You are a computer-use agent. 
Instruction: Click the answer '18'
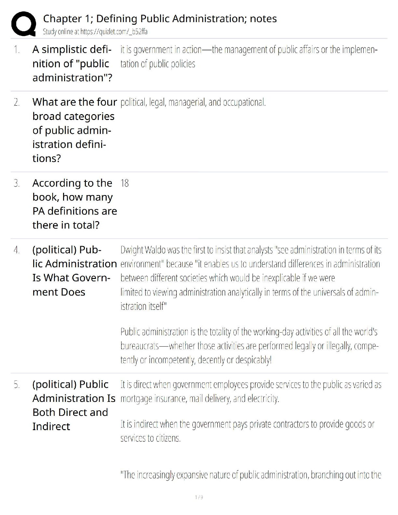click(125, 183)
